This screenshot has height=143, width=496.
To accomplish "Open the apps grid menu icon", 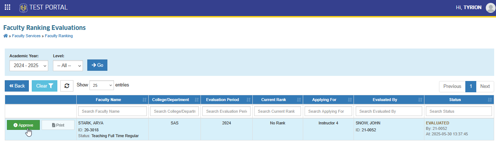I will point(7,7).
